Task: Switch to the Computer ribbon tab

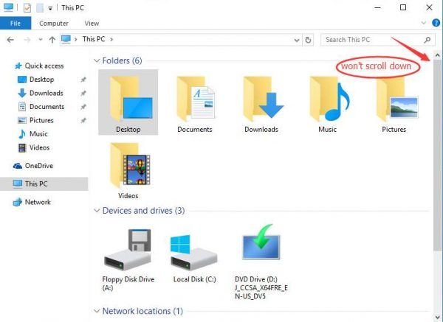Action: click(54, 23)
